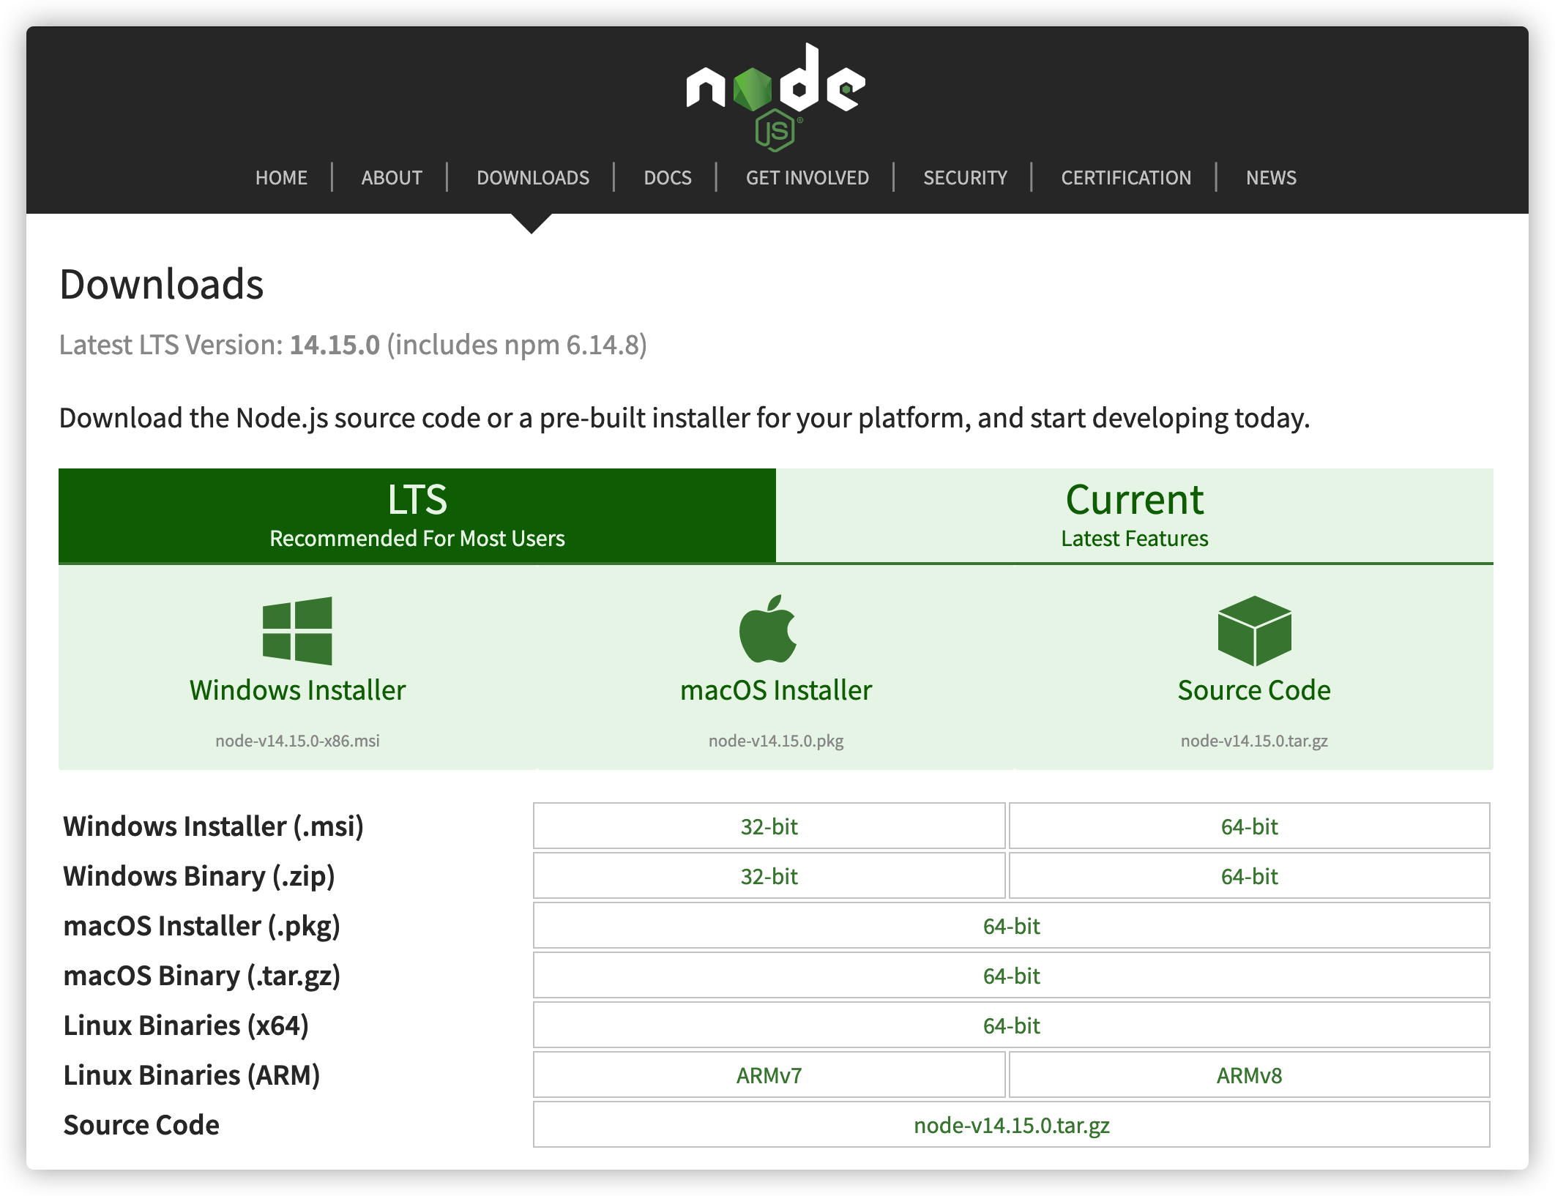
Task: Click node-v14.15.0.tar.gz in Source Code row
Action: [x=1011, y=1125]
